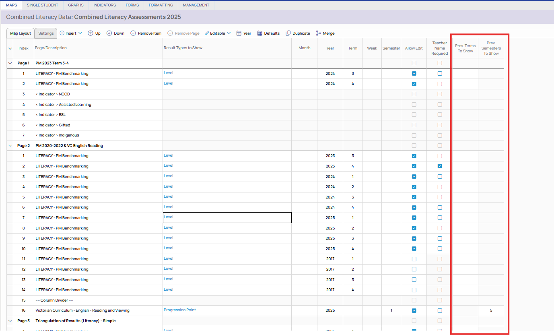Click the collapse-all chevron in the table header
This screenshot has width=554, height=335.
pos(10,48)
